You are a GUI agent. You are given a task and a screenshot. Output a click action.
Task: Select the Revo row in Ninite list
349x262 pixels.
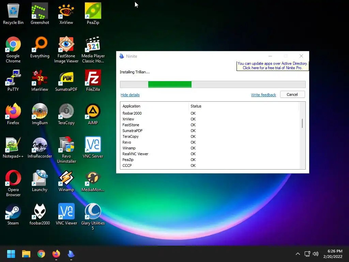pos(210,142)
